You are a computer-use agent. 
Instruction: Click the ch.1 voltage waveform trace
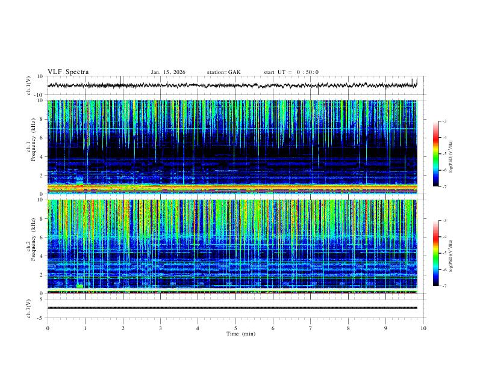(232, 85)
